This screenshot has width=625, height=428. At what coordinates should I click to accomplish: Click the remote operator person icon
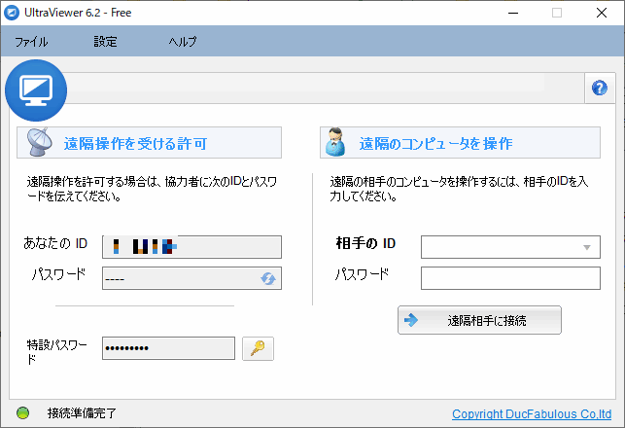tap(335, 142)
